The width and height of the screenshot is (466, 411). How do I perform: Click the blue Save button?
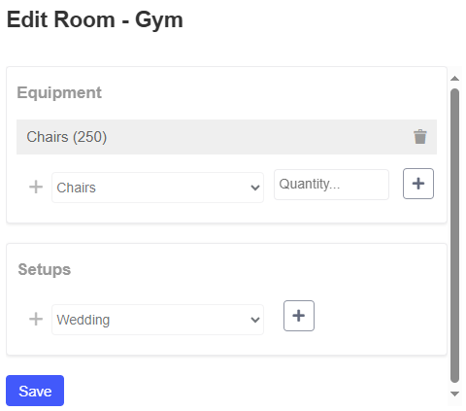35,391
